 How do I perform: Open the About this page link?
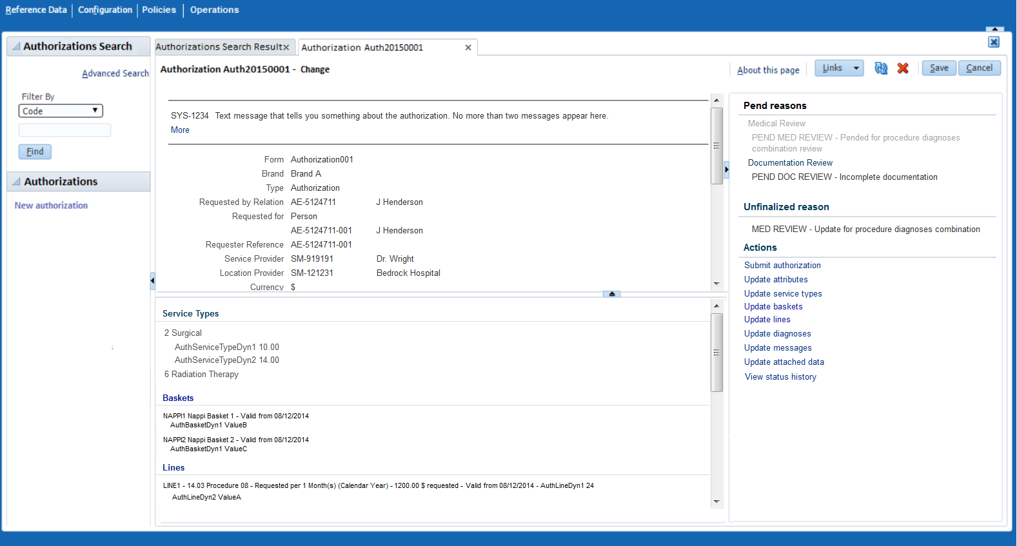(x=768, y=70)
